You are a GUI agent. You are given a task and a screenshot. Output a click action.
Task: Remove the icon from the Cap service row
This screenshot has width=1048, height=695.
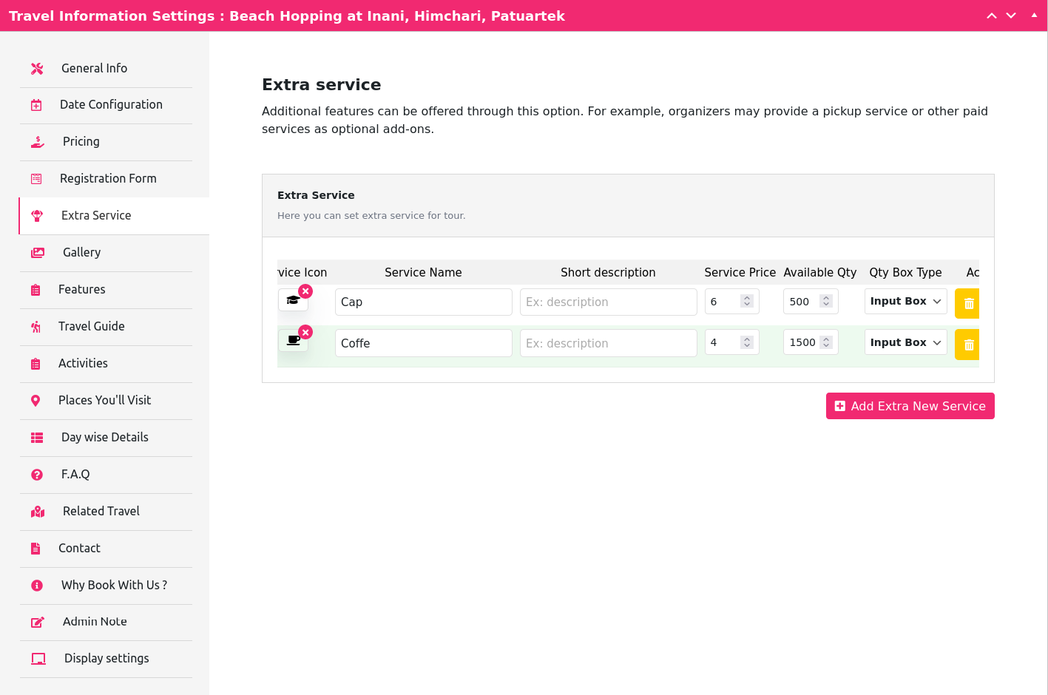(305, 291)
